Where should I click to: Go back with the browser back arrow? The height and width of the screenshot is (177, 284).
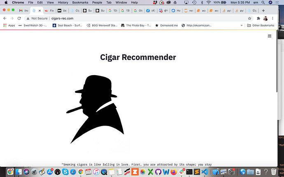pos(5,18)
